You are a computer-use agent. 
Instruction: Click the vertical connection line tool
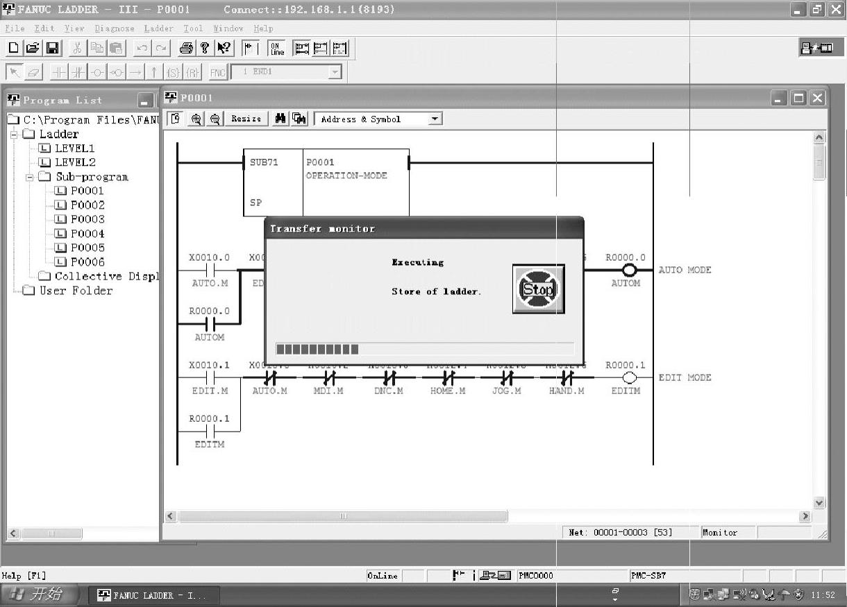(154, 71)
